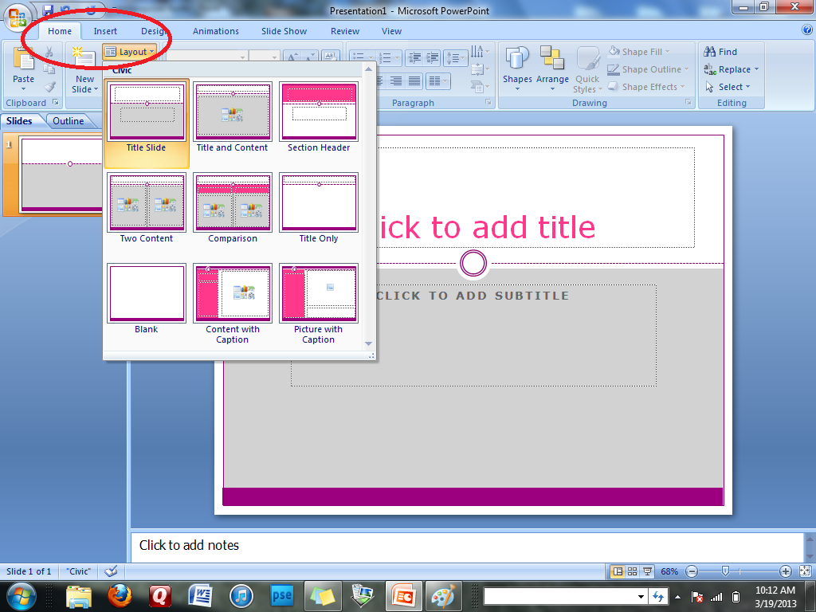The image size is (816, 612).
Task: Click the spell check status bar icon
Action: click(111, 571)
